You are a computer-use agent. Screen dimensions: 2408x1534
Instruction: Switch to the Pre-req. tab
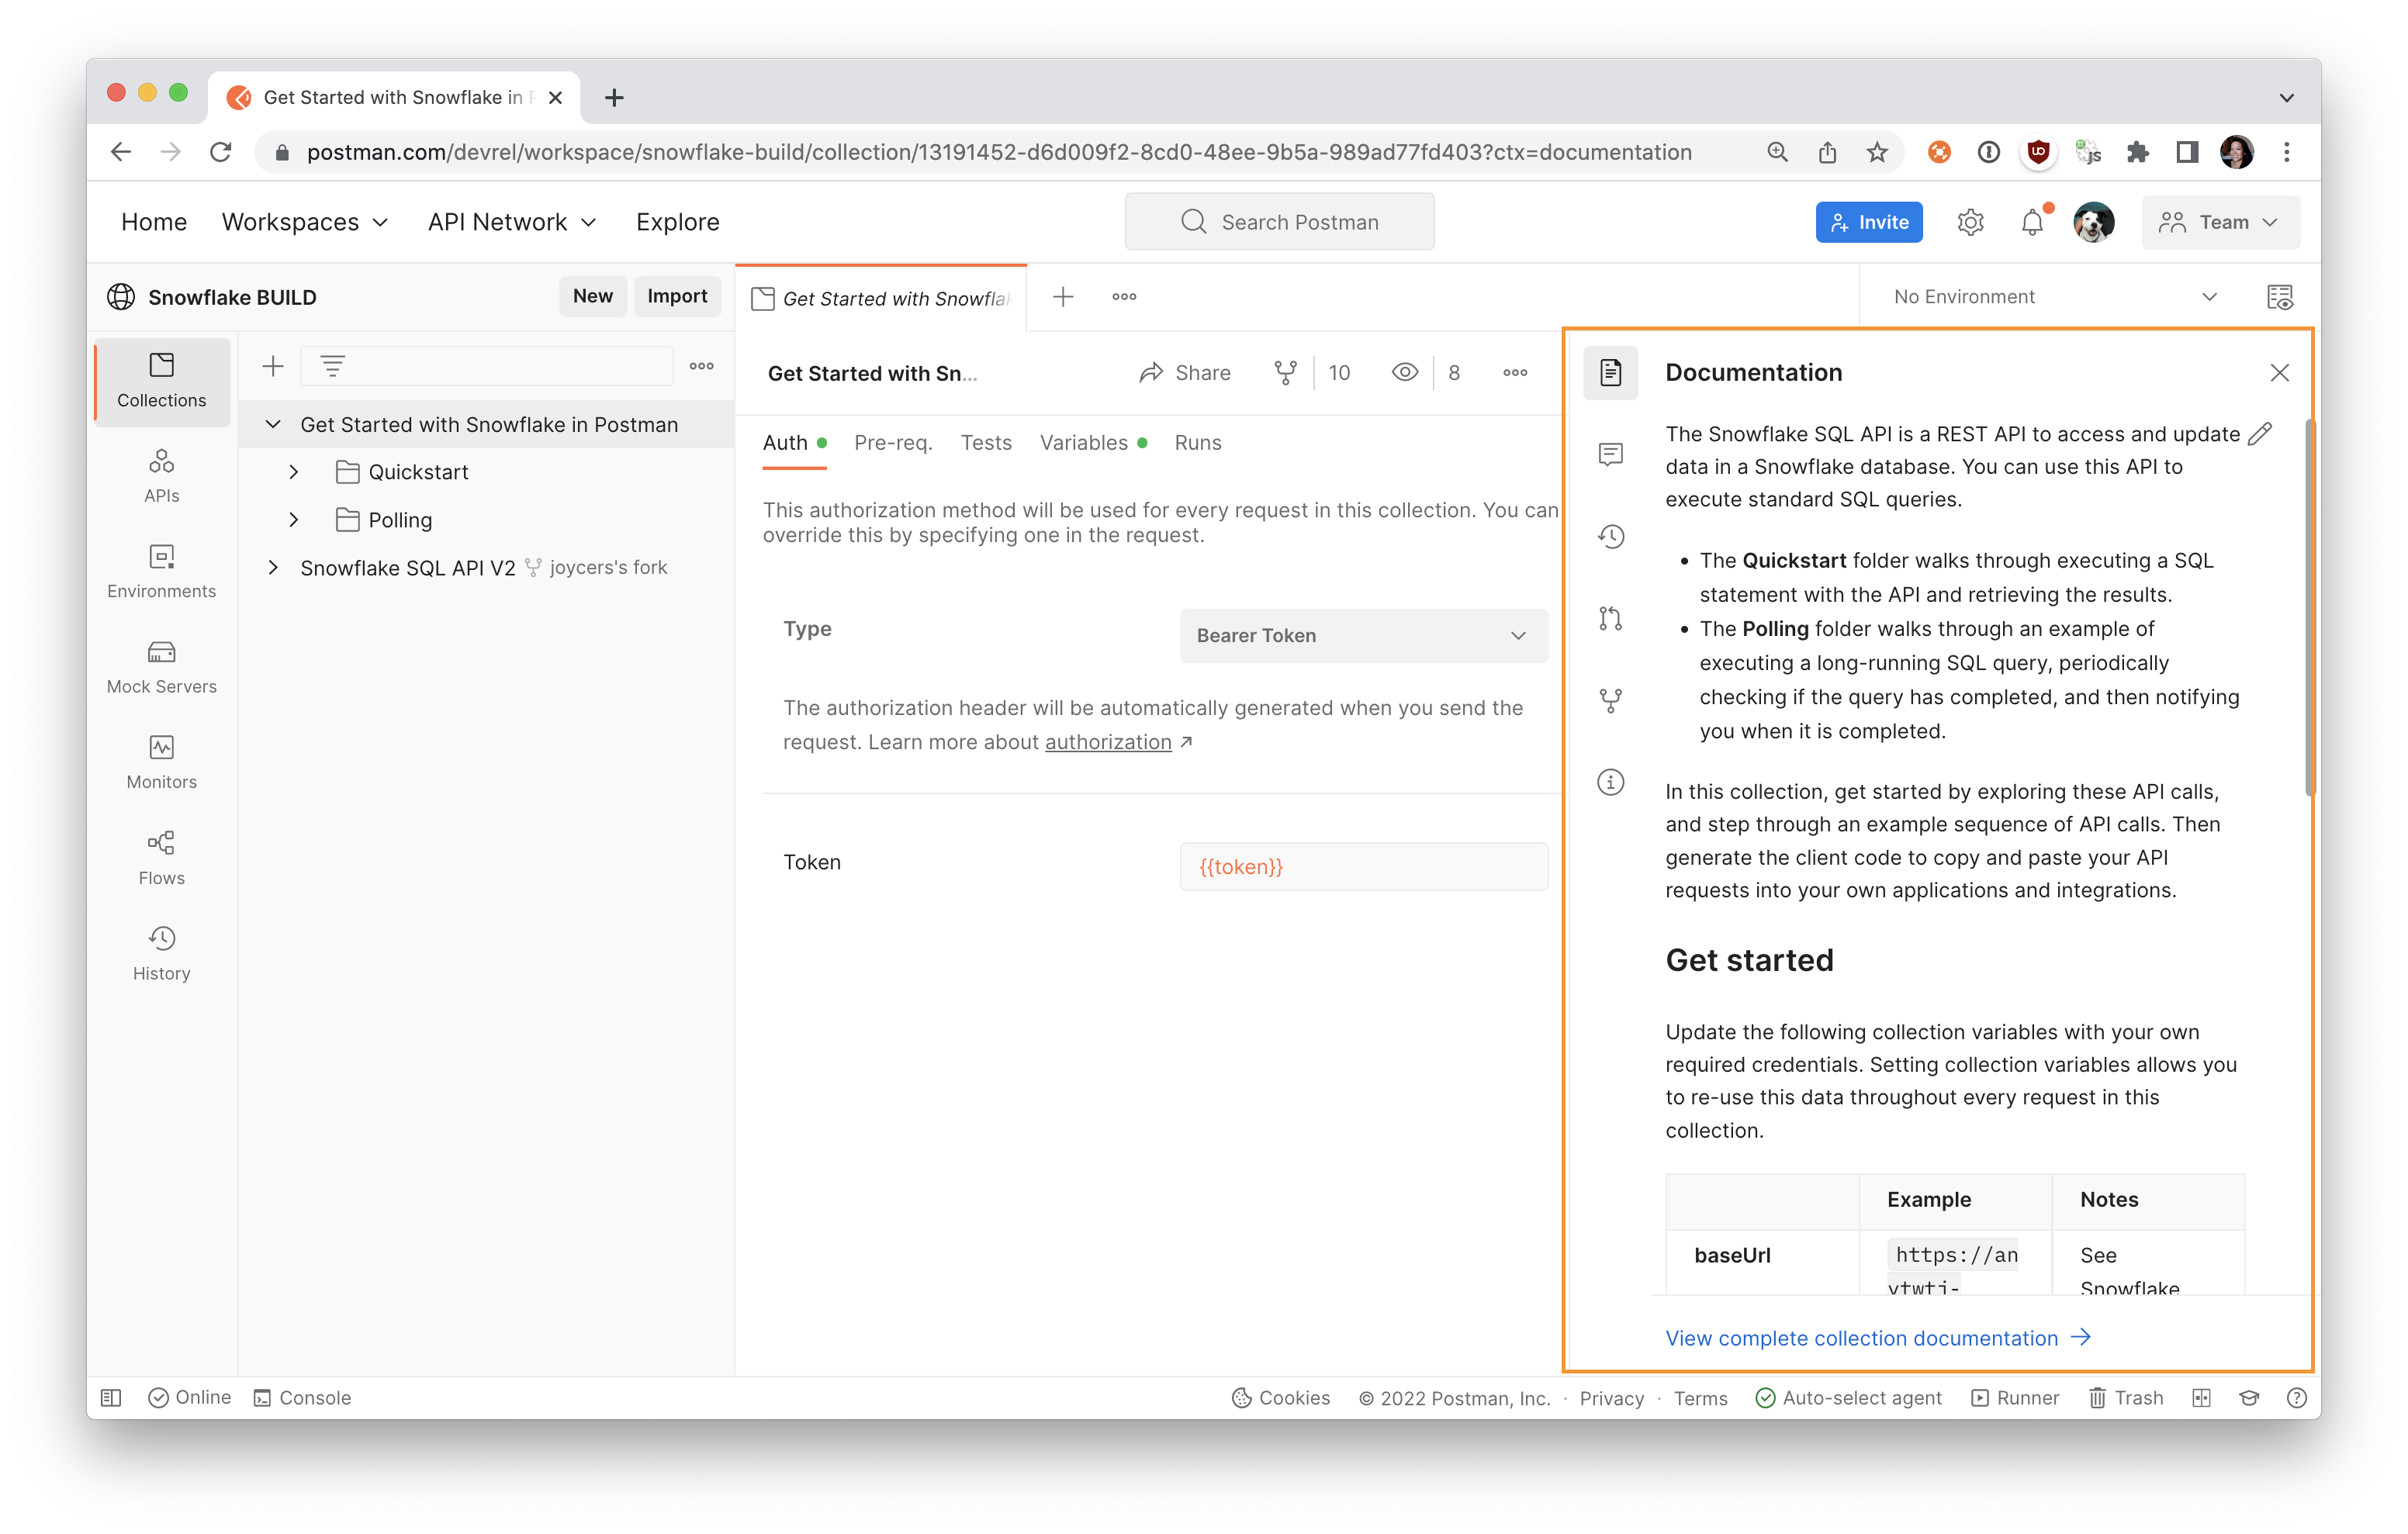click(892, 443)
